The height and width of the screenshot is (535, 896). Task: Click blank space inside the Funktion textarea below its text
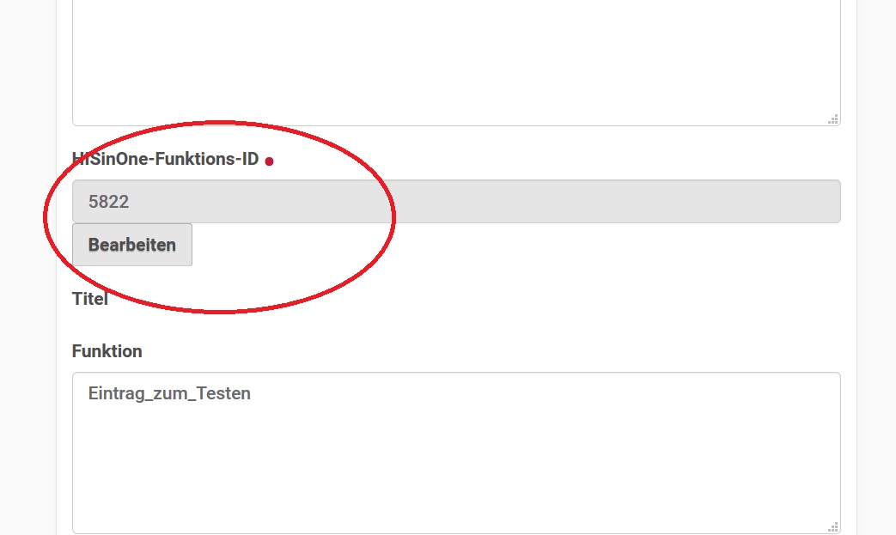456,468
